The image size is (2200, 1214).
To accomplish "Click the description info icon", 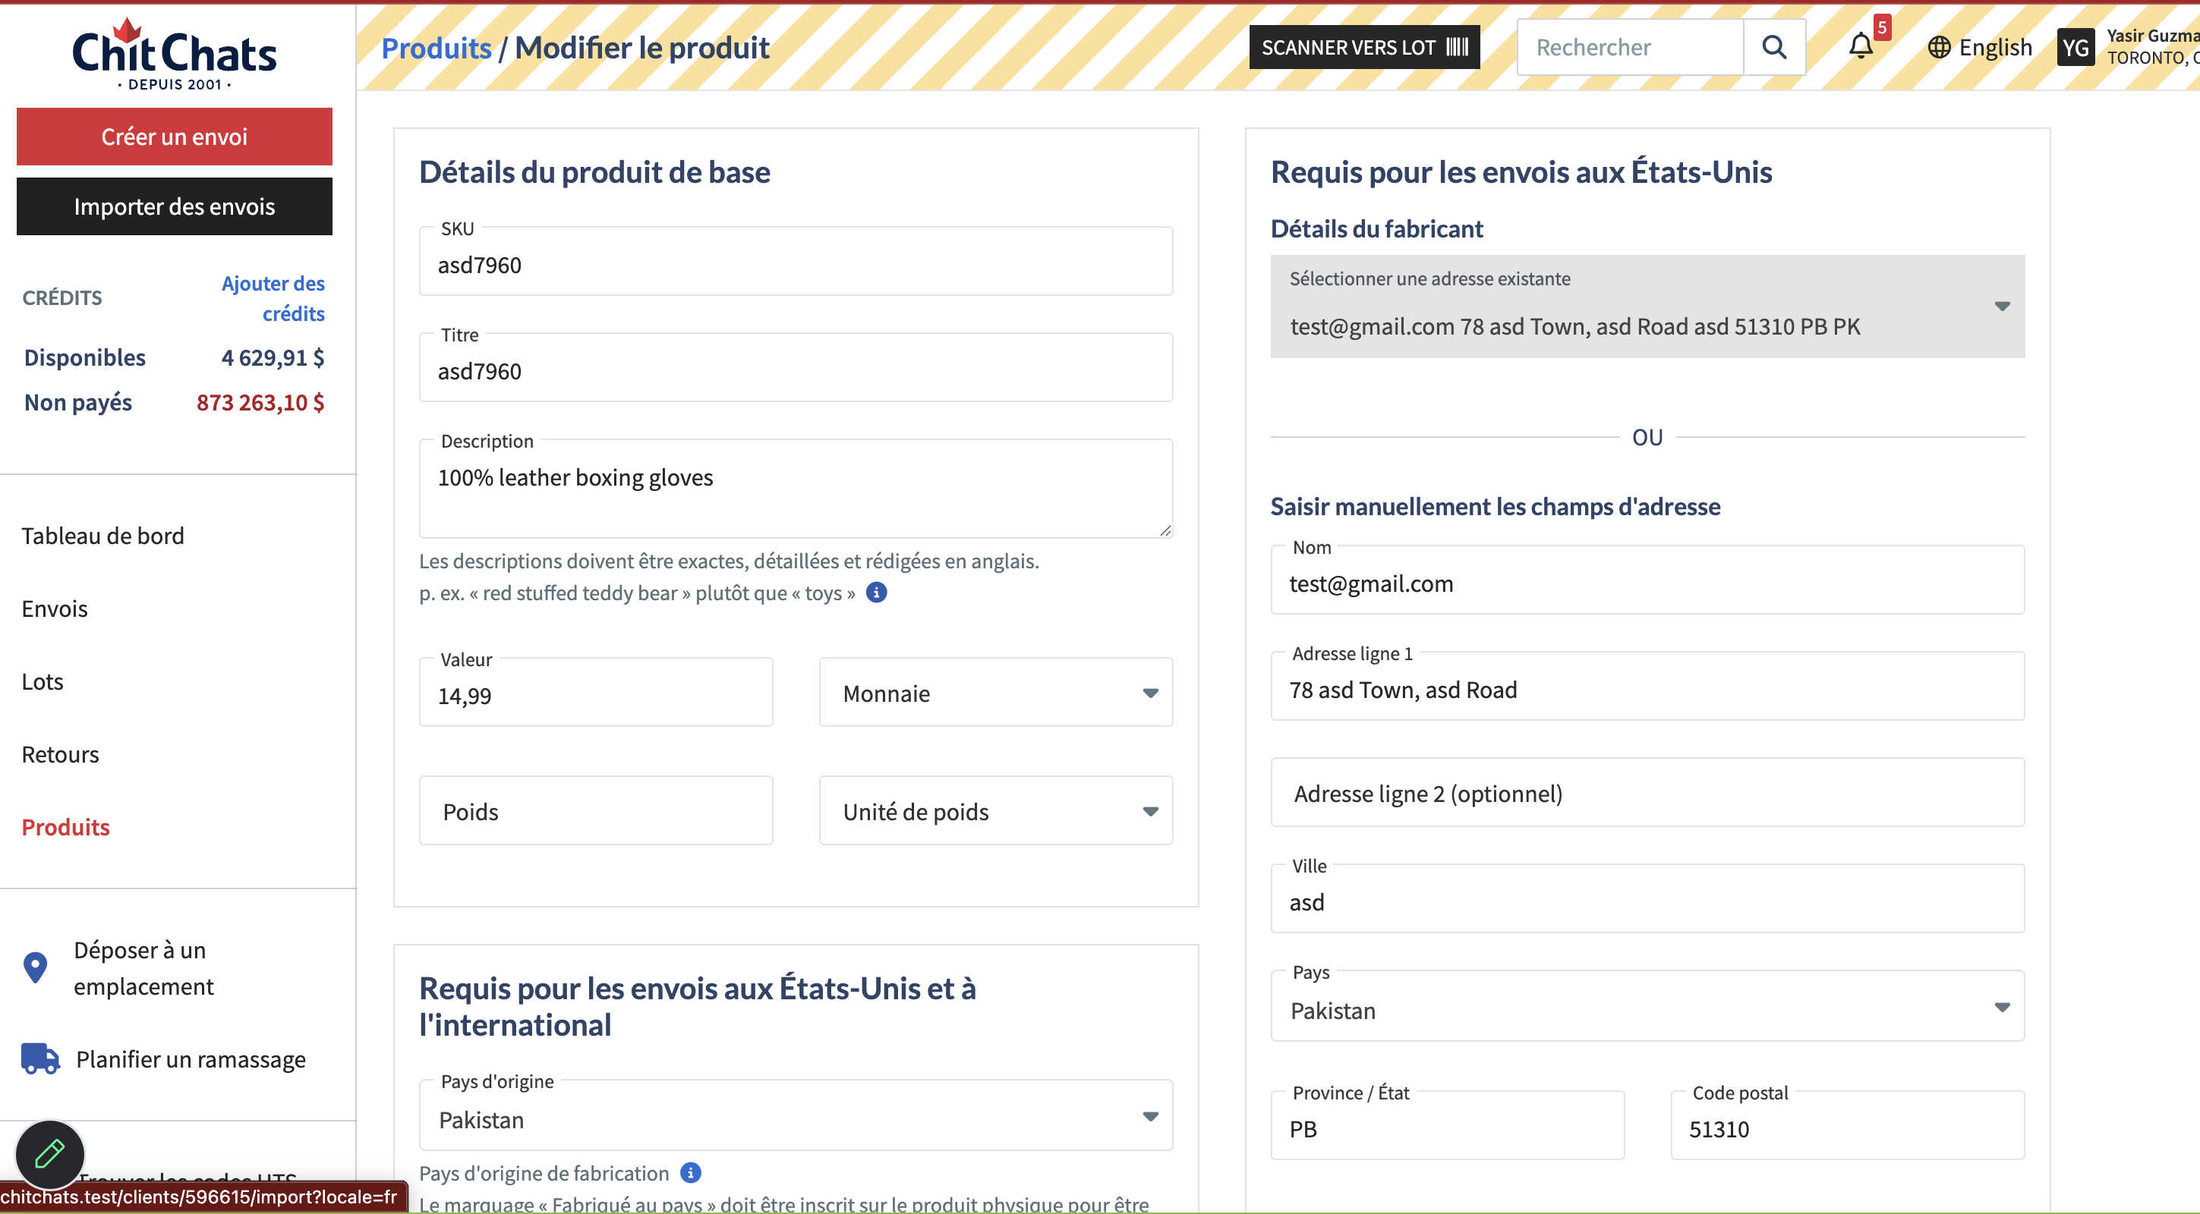I will tap(876, 593).
